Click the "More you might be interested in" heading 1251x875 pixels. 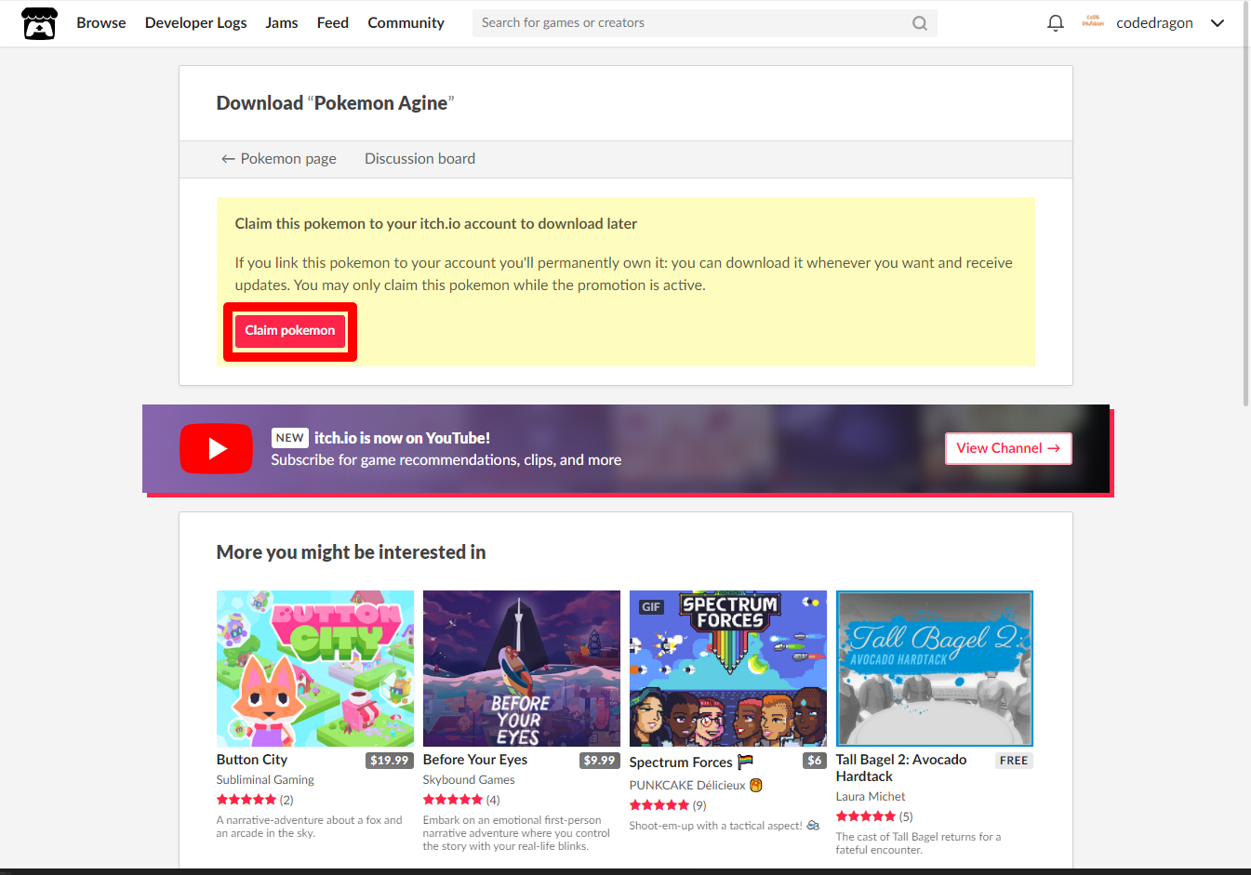[351, 552]
